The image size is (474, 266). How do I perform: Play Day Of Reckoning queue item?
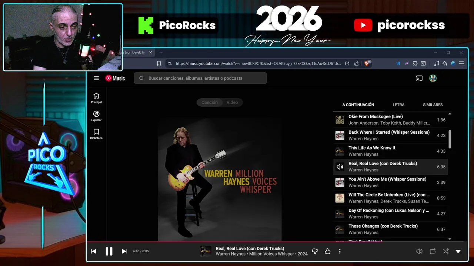(390, 214)
